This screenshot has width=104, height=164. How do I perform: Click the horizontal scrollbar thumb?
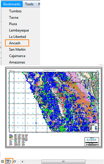click(63, 162)
